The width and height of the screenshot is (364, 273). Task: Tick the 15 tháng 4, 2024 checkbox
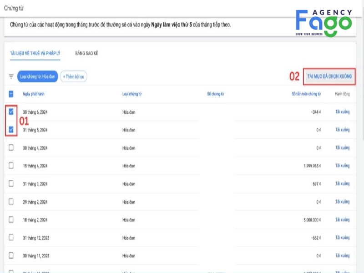coord(11,166)
